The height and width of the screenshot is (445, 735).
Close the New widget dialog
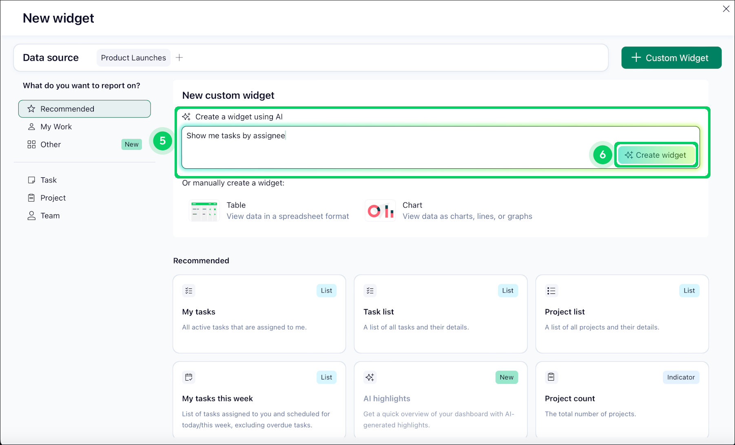tap(726, 9)
